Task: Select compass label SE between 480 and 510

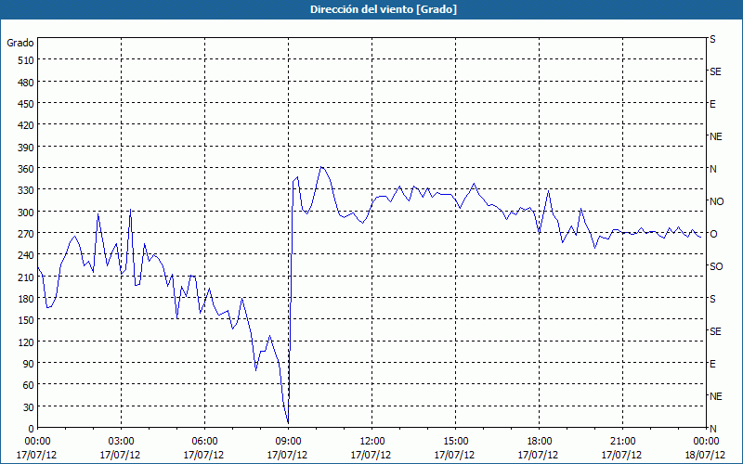Action: 715,72
